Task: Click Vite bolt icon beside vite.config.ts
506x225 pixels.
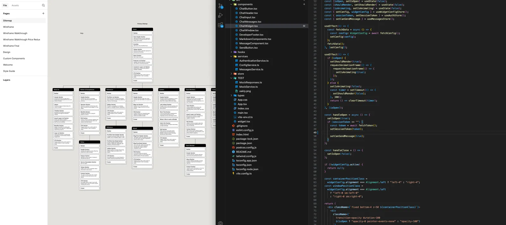Action: (233, 174)
